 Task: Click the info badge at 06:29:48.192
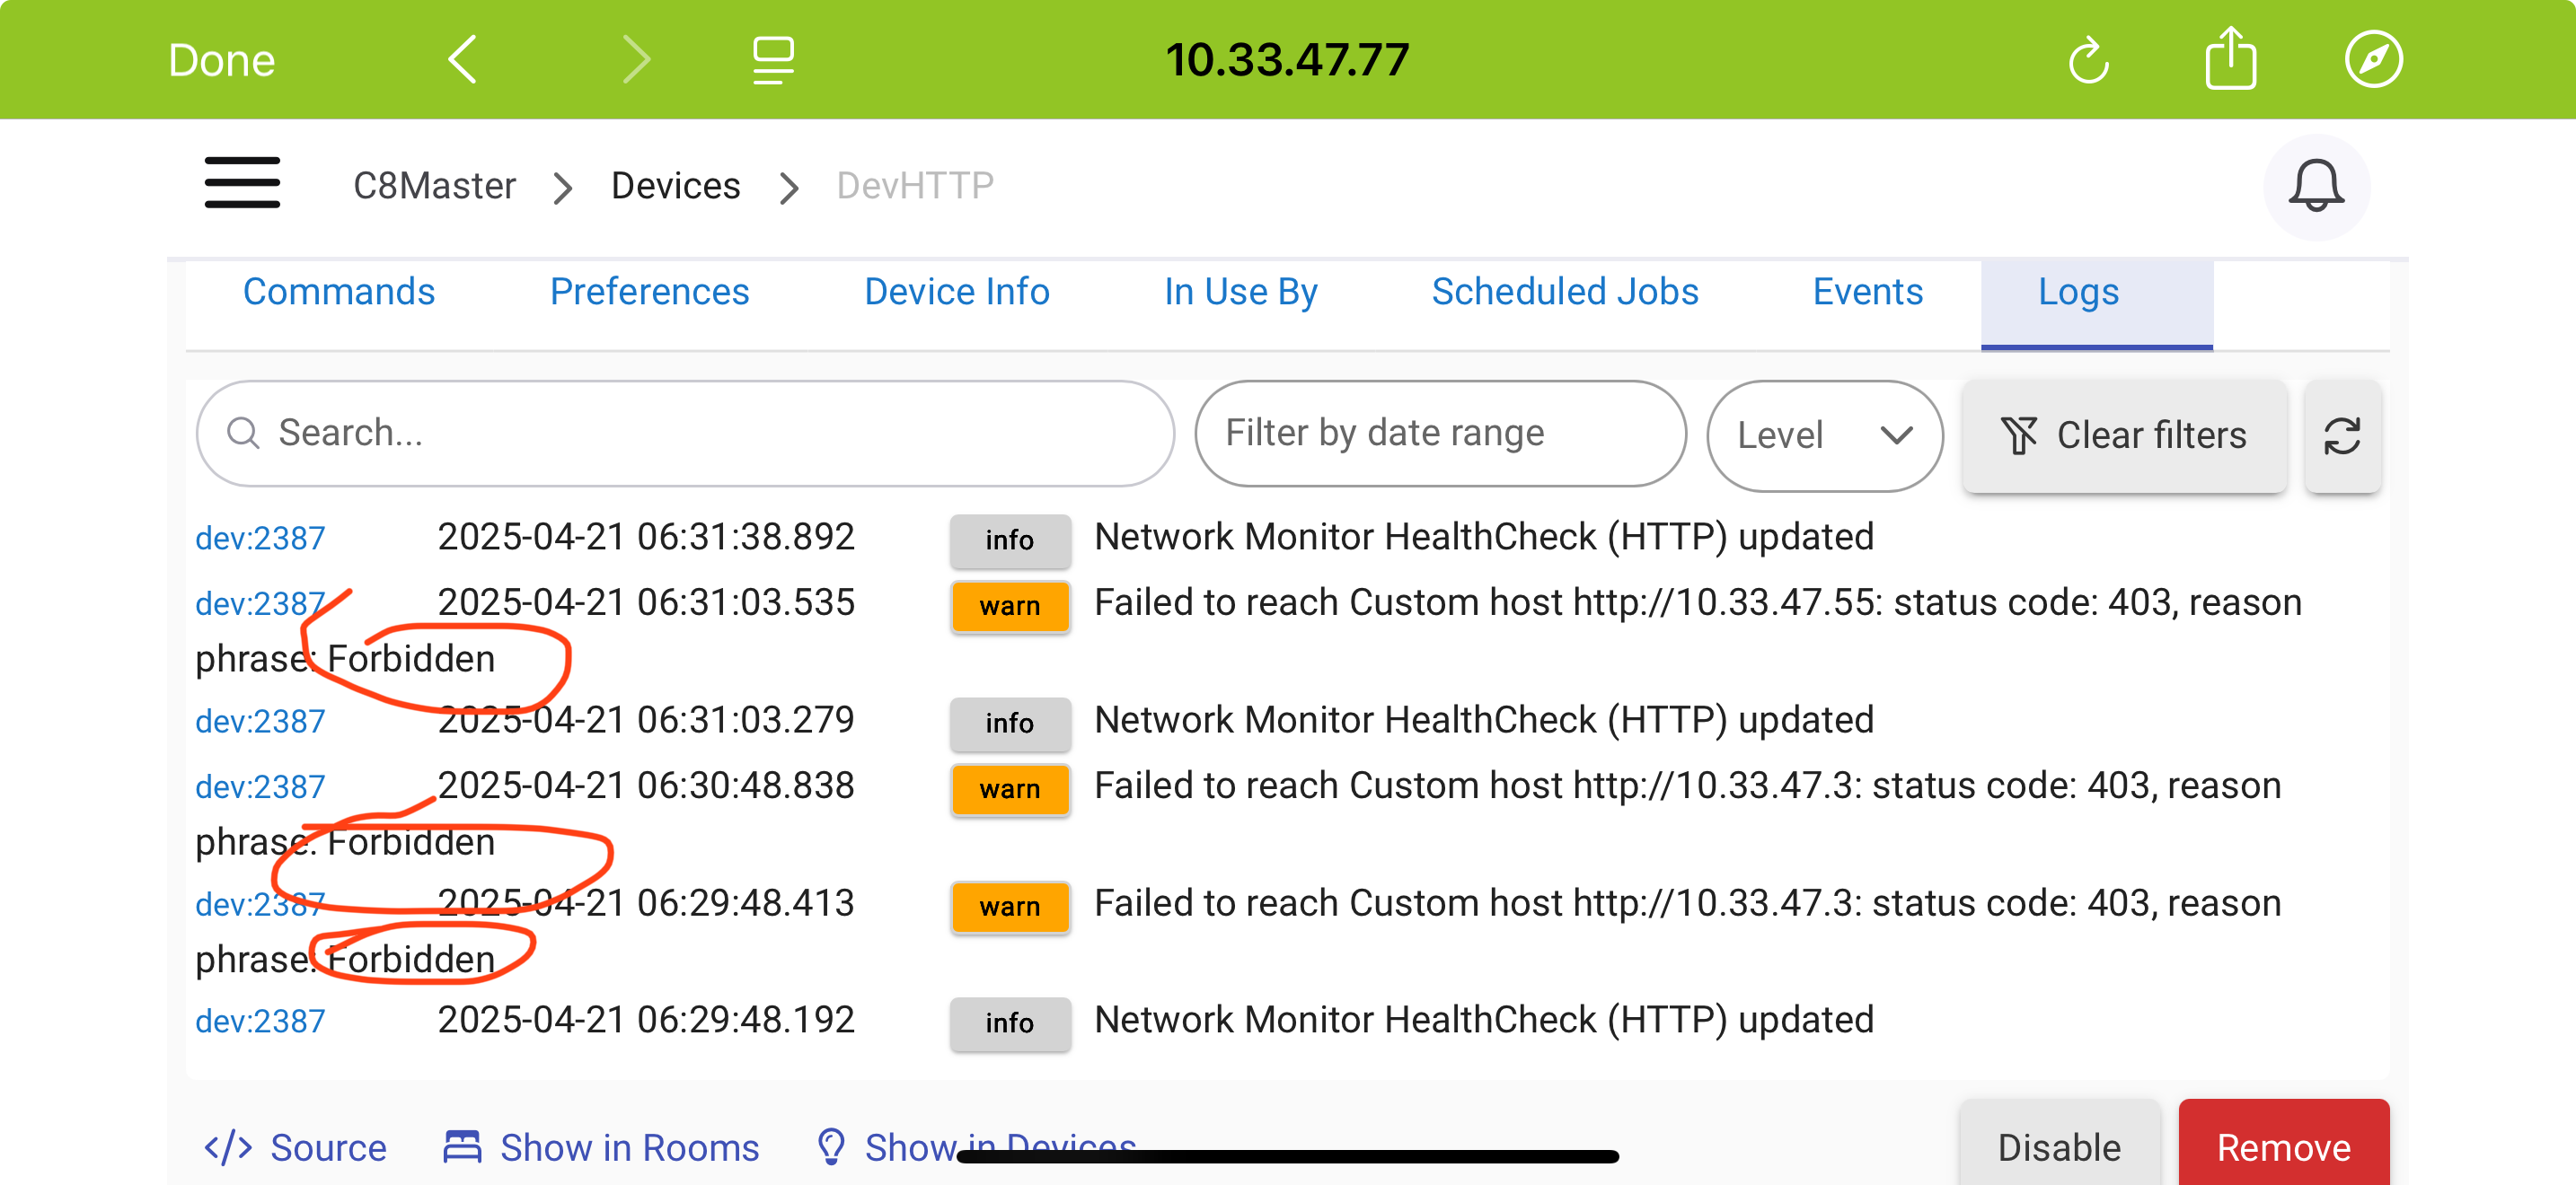1010,1023
